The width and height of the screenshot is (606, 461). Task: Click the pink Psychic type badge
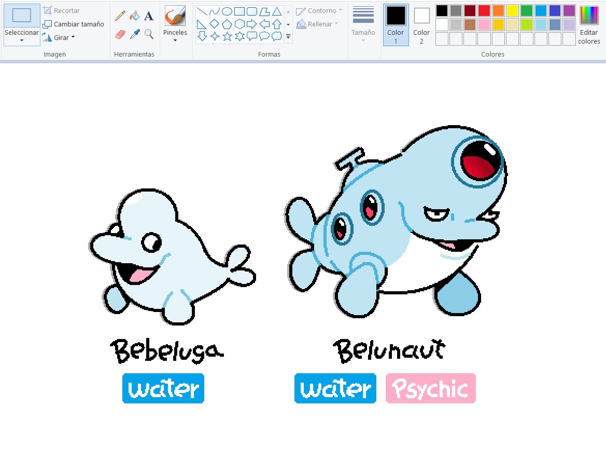[x=431, y=388]
